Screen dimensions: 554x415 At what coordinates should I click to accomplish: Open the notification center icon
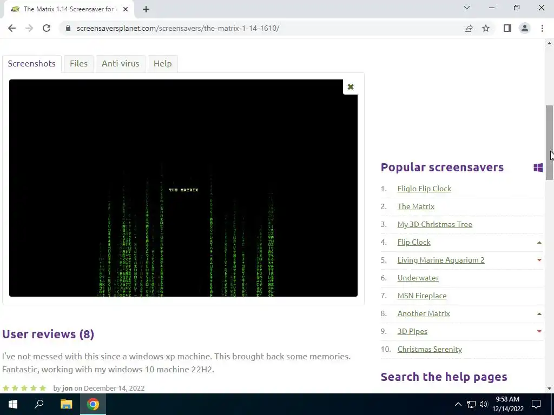[x=536, y=404]
